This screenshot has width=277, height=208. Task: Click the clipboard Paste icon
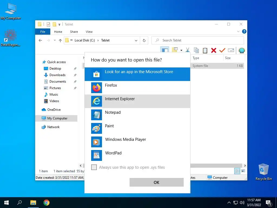tap(205, 50)
